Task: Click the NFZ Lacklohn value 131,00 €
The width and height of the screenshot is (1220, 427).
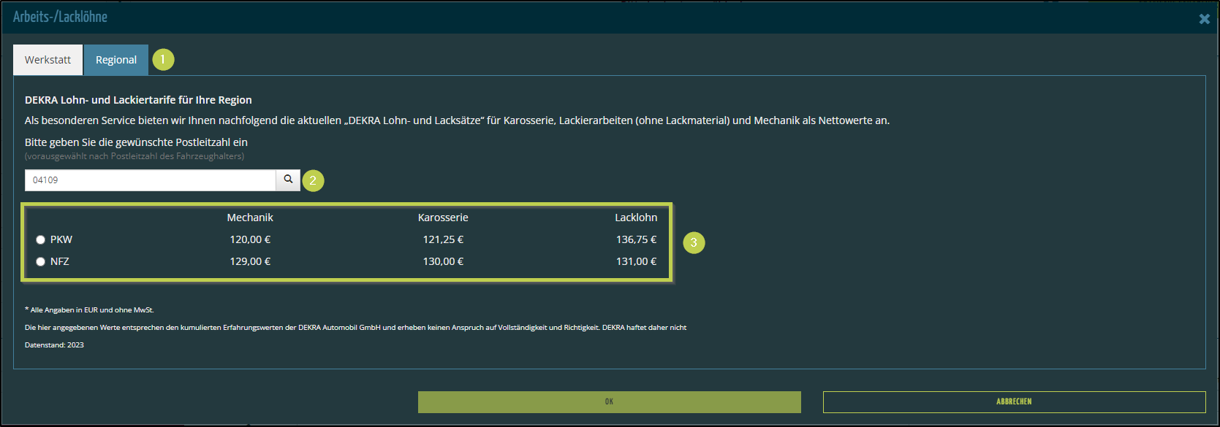Action: [636, 261]
